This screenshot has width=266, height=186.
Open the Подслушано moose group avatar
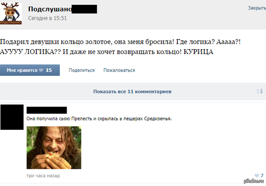[x=11, y=14]
